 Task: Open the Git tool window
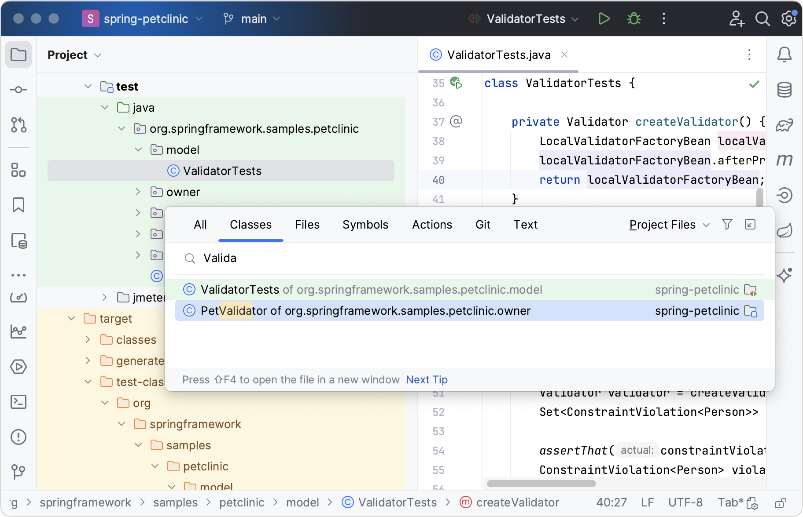click(x=18, y=472)
